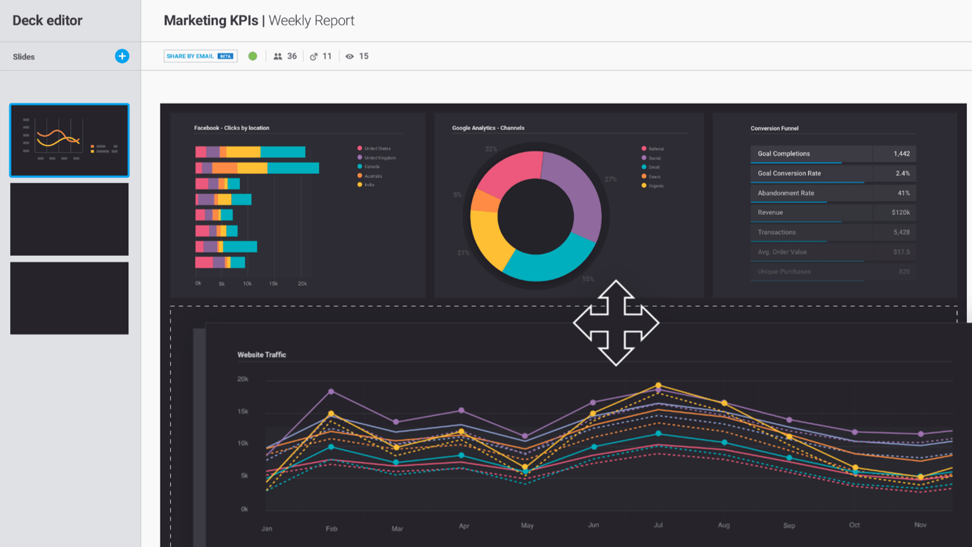Click the users count icon in toolbar
Viewport: 972px width, 547px height.
point(278,56)
